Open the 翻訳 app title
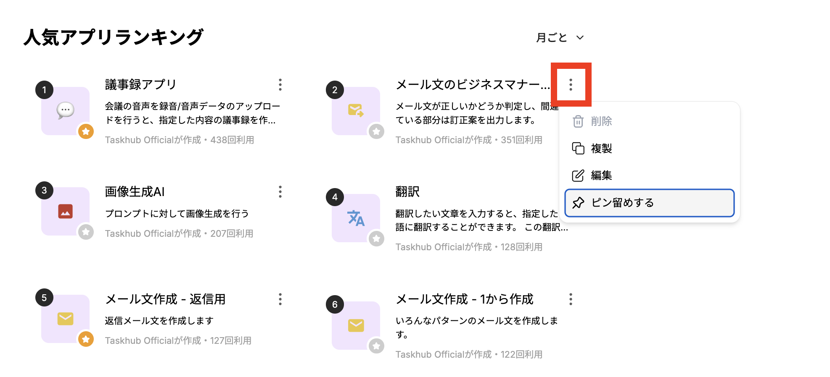This screenshot has height=377, width=830. pos(407,192)
